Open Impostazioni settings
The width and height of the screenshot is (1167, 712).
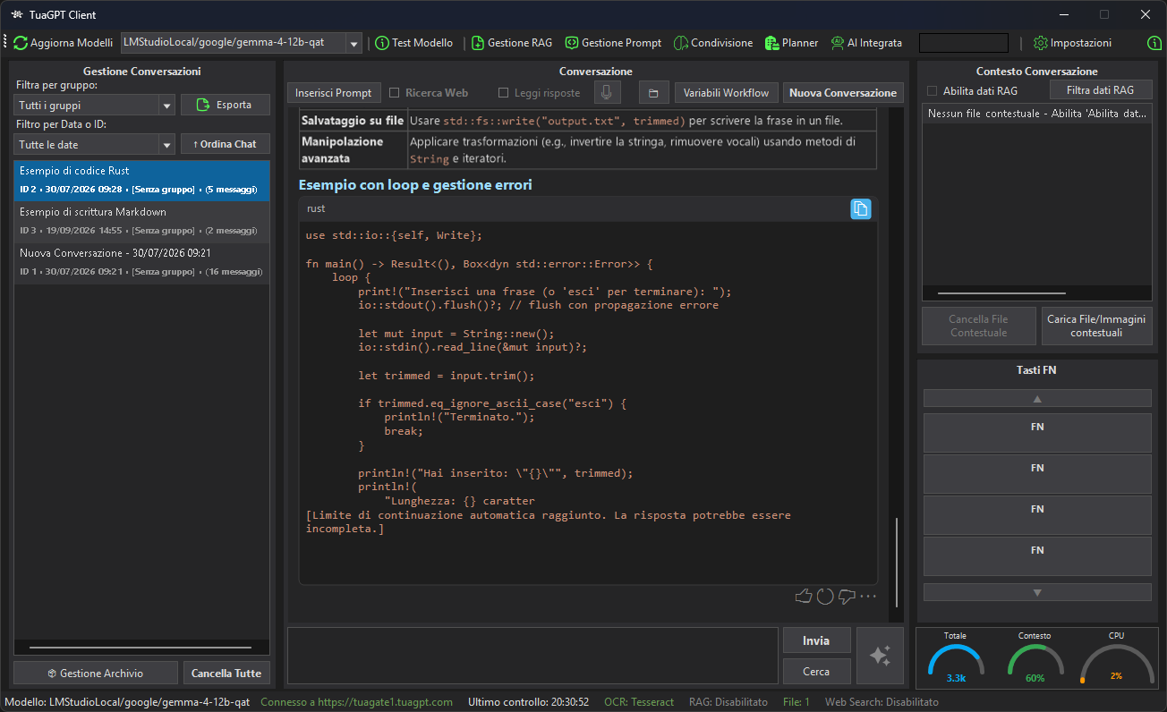(x=1072, y=43)
